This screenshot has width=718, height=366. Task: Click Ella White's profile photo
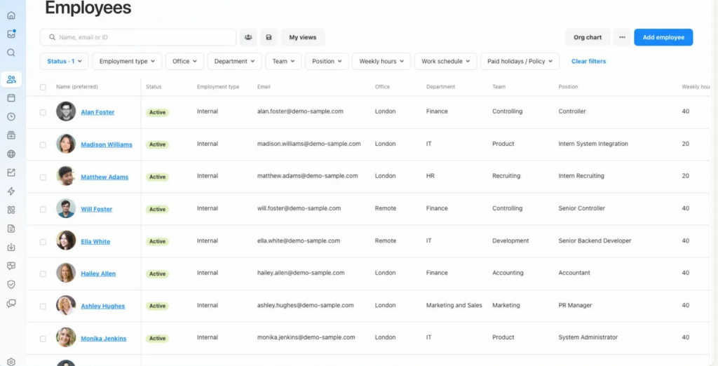pos(66,240)
